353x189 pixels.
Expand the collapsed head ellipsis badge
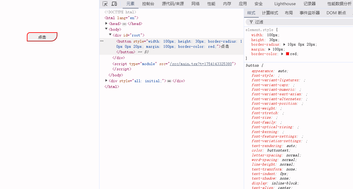point(124,24)
